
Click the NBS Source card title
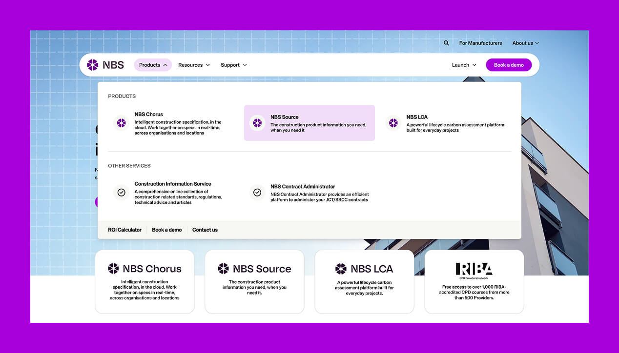[x=262, y=269]
